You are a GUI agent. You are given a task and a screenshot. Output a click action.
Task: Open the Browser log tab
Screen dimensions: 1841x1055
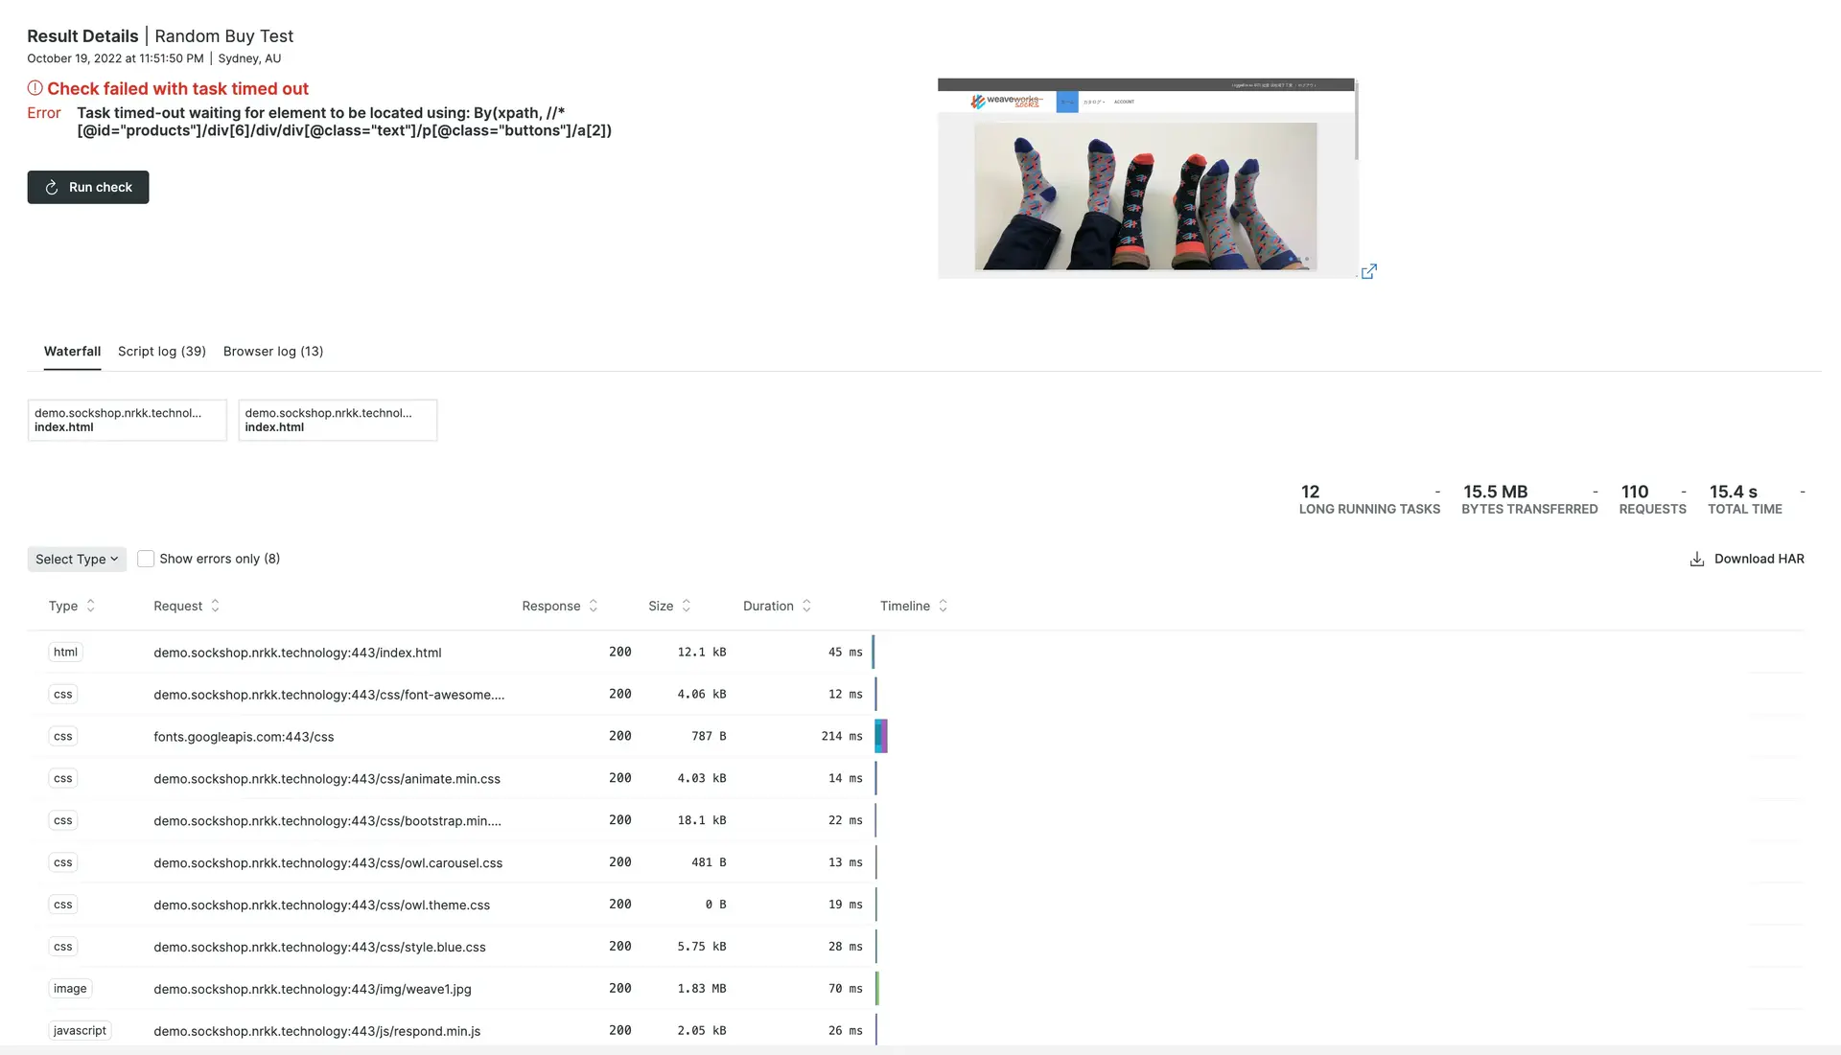pos(272,351)
